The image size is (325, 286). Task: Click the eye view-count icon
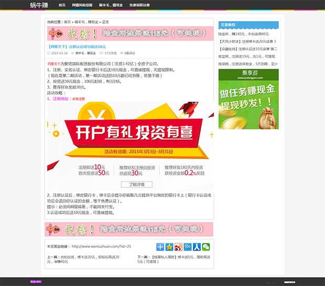[101, 53]
